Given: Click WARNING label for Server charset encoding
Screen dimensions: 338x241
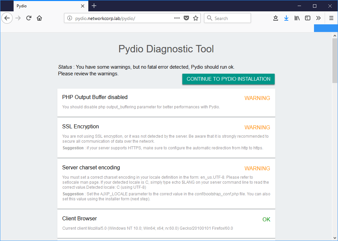Looking at the screenshot, I should [x=257, y=168].
